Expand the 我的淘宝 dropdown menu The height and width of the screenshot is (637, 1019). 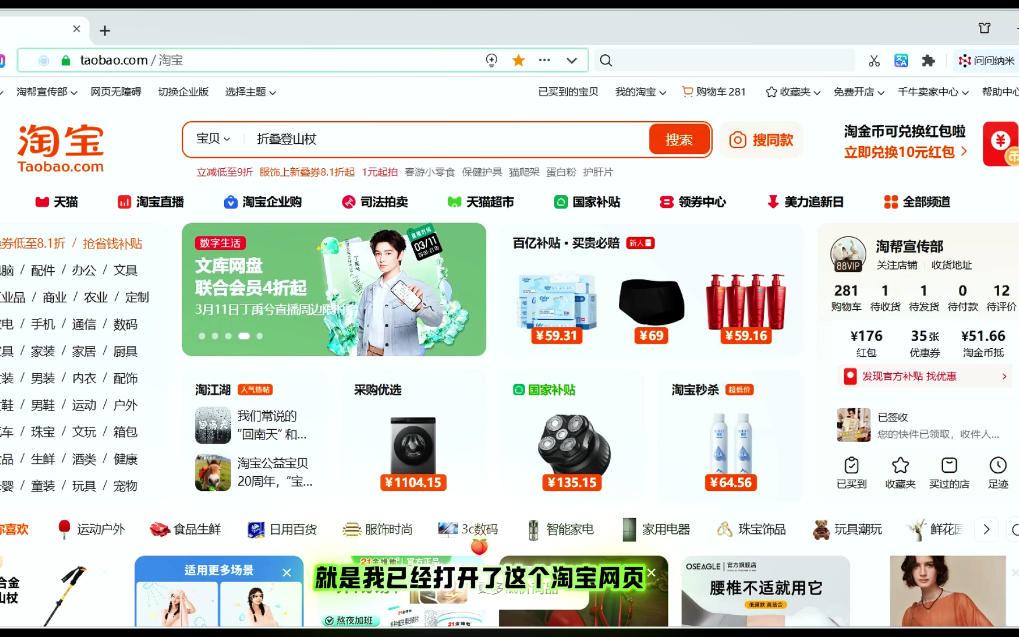tap(640, 92)
